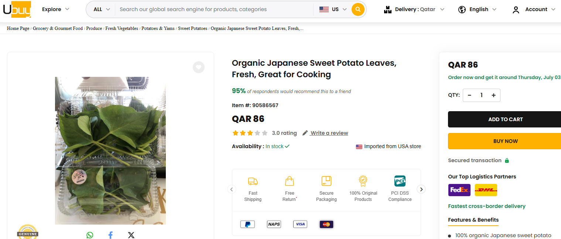Click the product search input field
This screenshot has width=561, height=239.
tap(214, 10)
